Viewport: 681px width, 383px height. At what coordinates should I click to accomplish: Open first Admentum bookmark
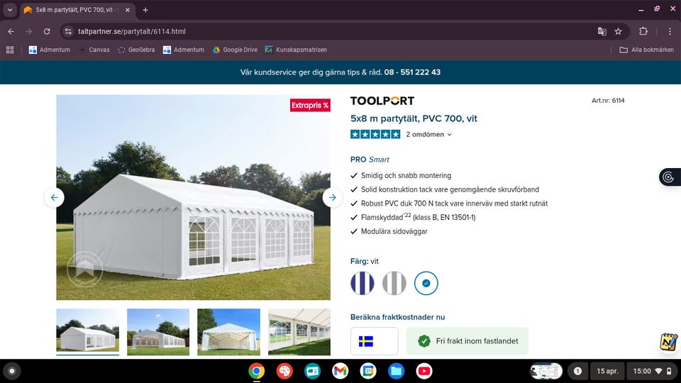(49, 50)
